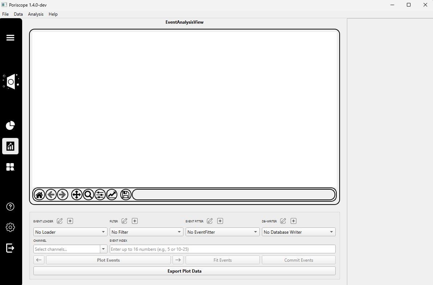The width and height of the screenshot is (433, 285).
Task: Select the pan tool in plot toolbar
Action: tap(77, 195)
